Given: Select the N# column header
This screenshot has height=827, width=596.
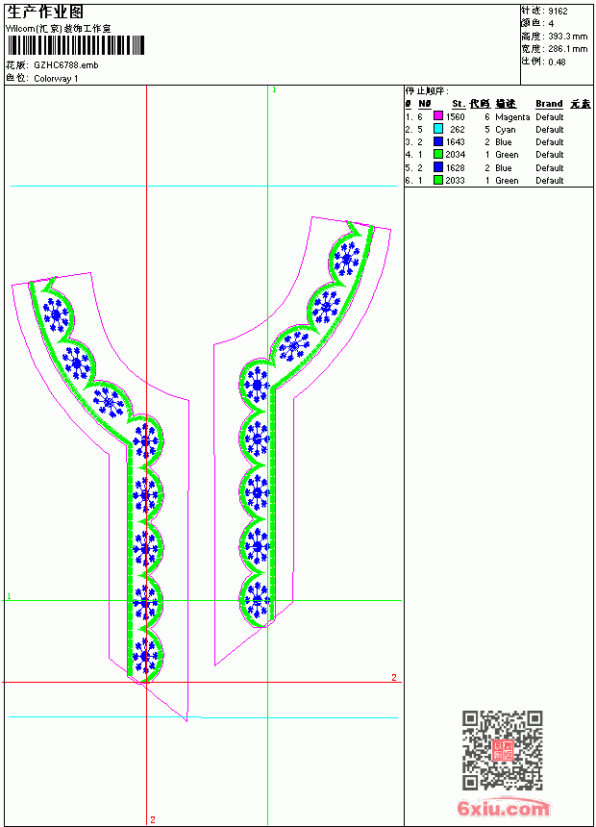Looking at the screenshot, I should [425, 104].
